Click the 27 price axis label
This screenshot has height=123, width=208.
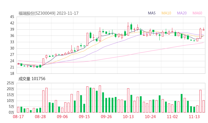12,55
